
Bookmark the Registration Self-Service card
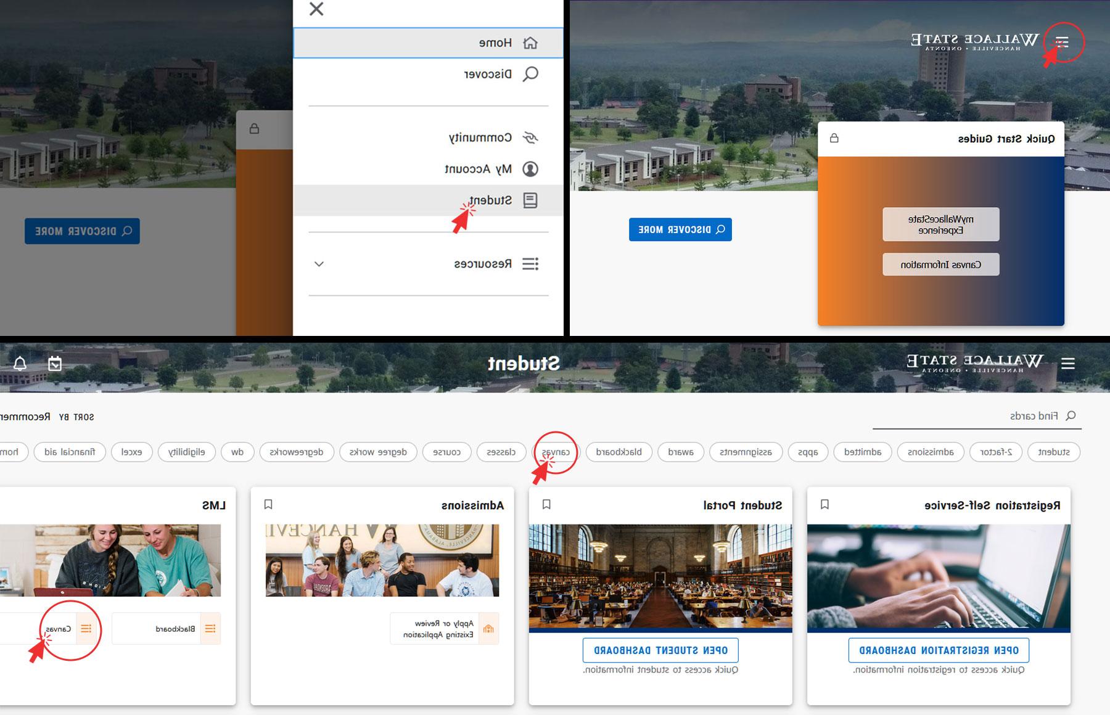coord(824,505)
